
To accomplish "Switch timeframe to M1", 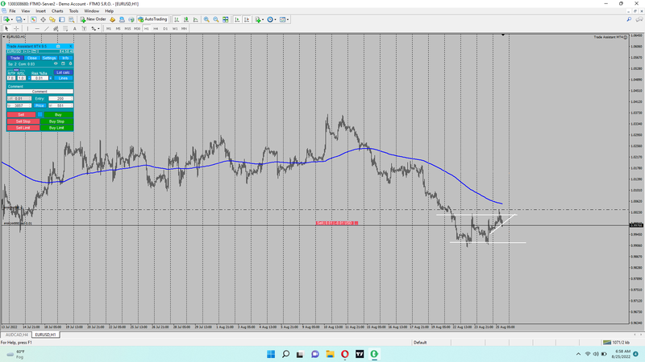I will tap(109, 29).
